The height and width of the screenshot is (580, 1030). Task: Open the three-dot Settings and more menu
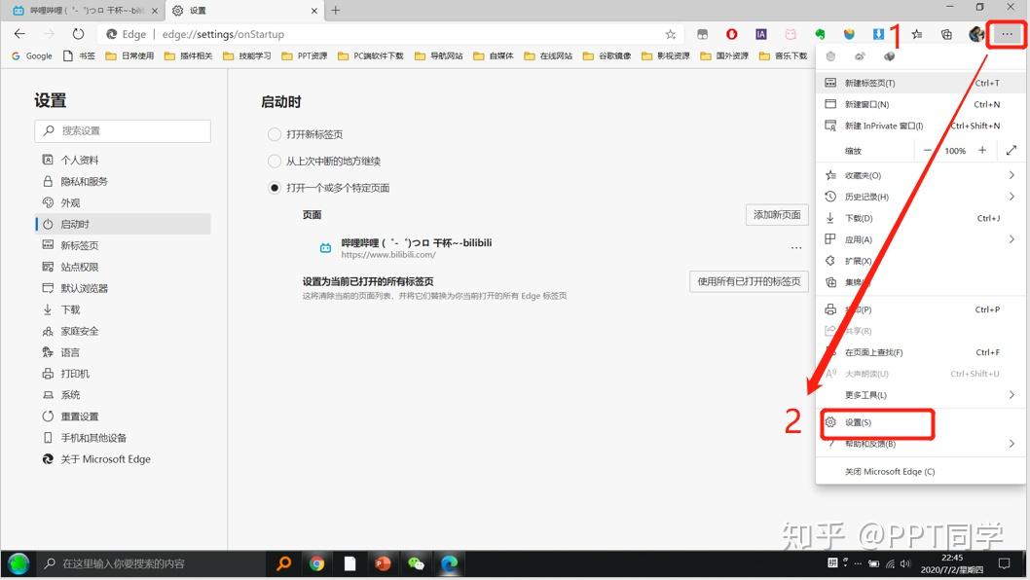click(x=1007, y=34)
